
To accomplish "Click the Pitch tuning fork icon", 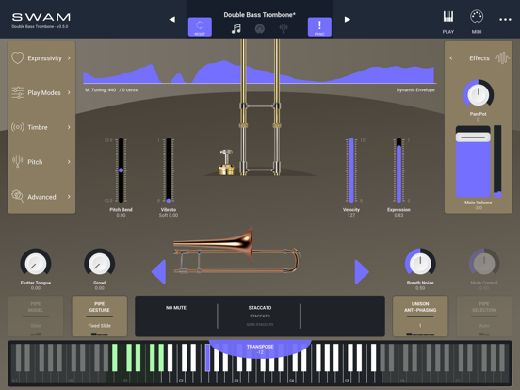I will click(17, 161).
